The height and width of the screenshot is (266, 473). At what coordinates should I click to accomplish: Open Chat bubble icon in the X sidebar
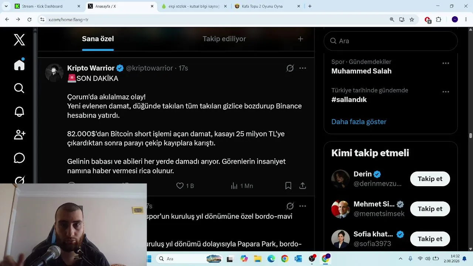tap(19, 158)
